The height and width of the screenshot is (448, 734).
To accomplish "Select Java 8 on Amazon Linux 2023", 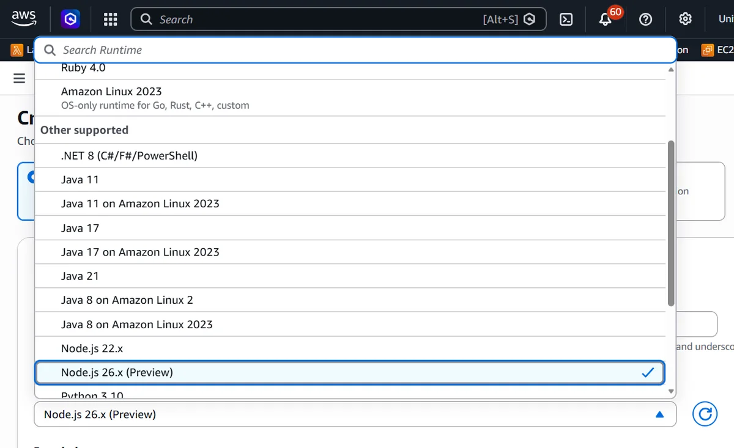I will pyautogui.click(x=350, y=325).
